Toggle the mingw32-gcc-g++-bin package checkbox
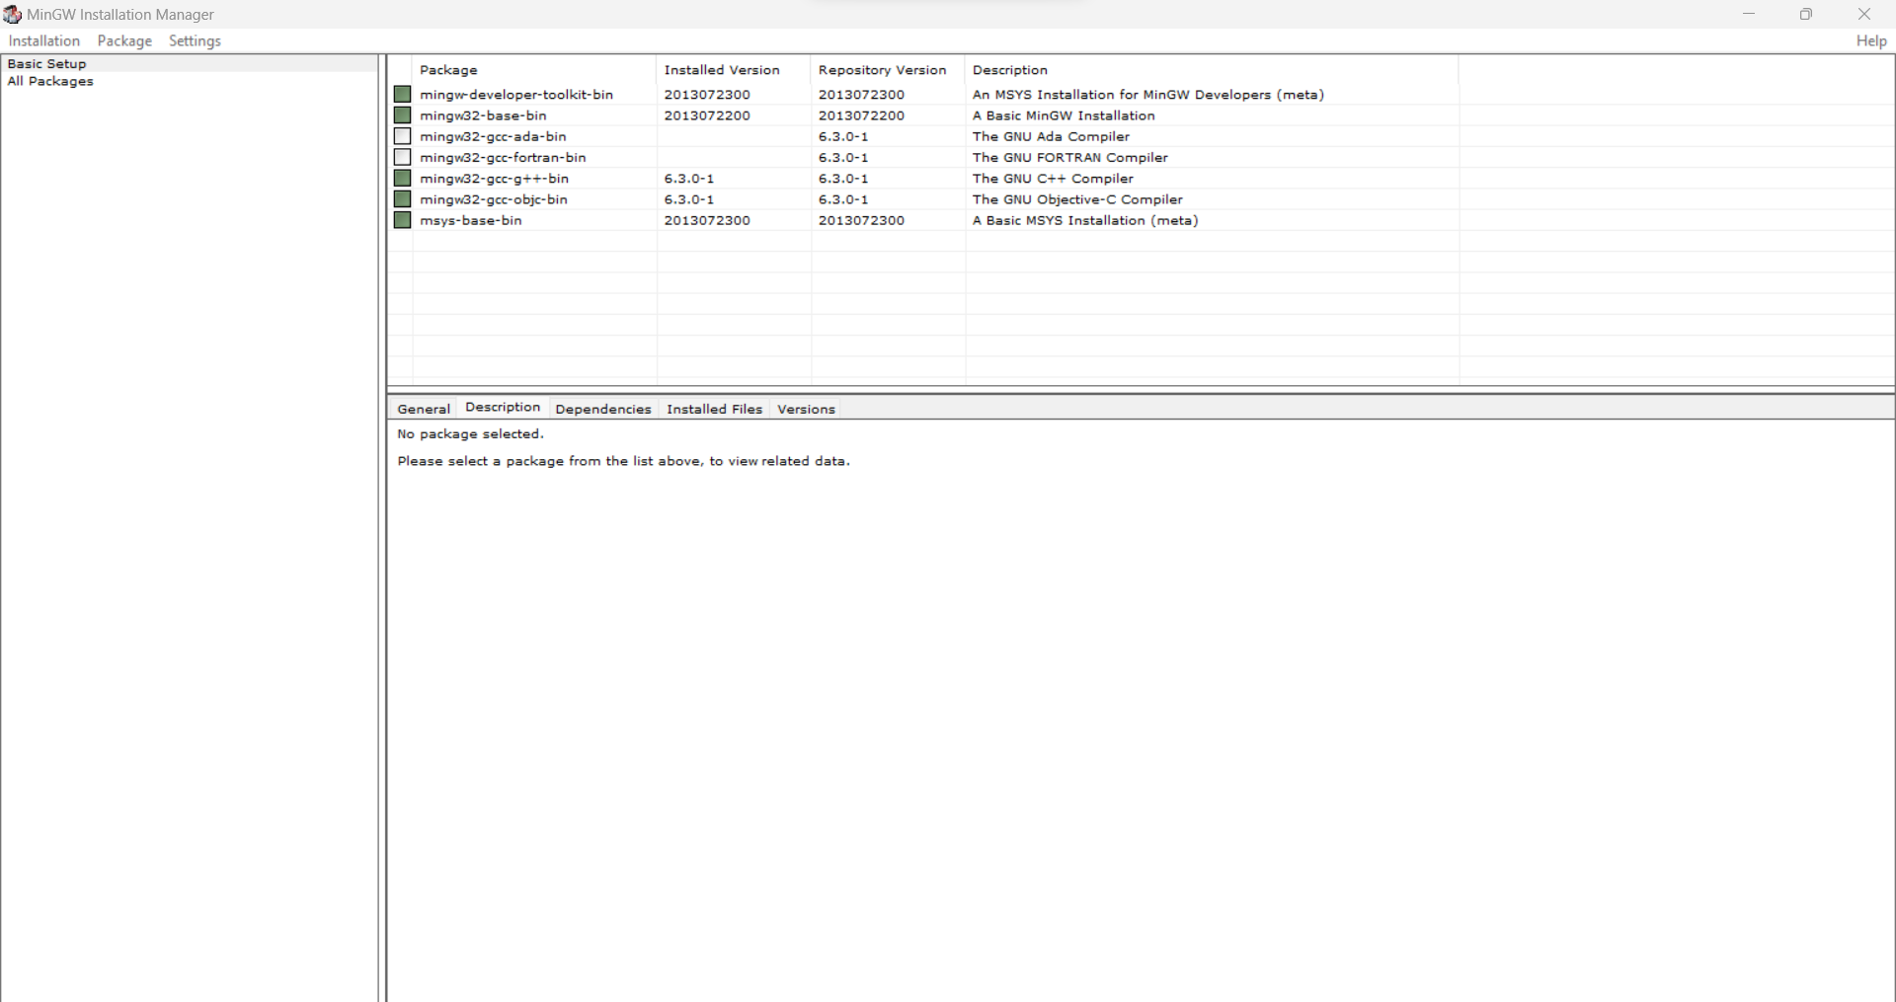Image resolution: width=1896 pixels, height=1002 pixels. coord(402,179)
